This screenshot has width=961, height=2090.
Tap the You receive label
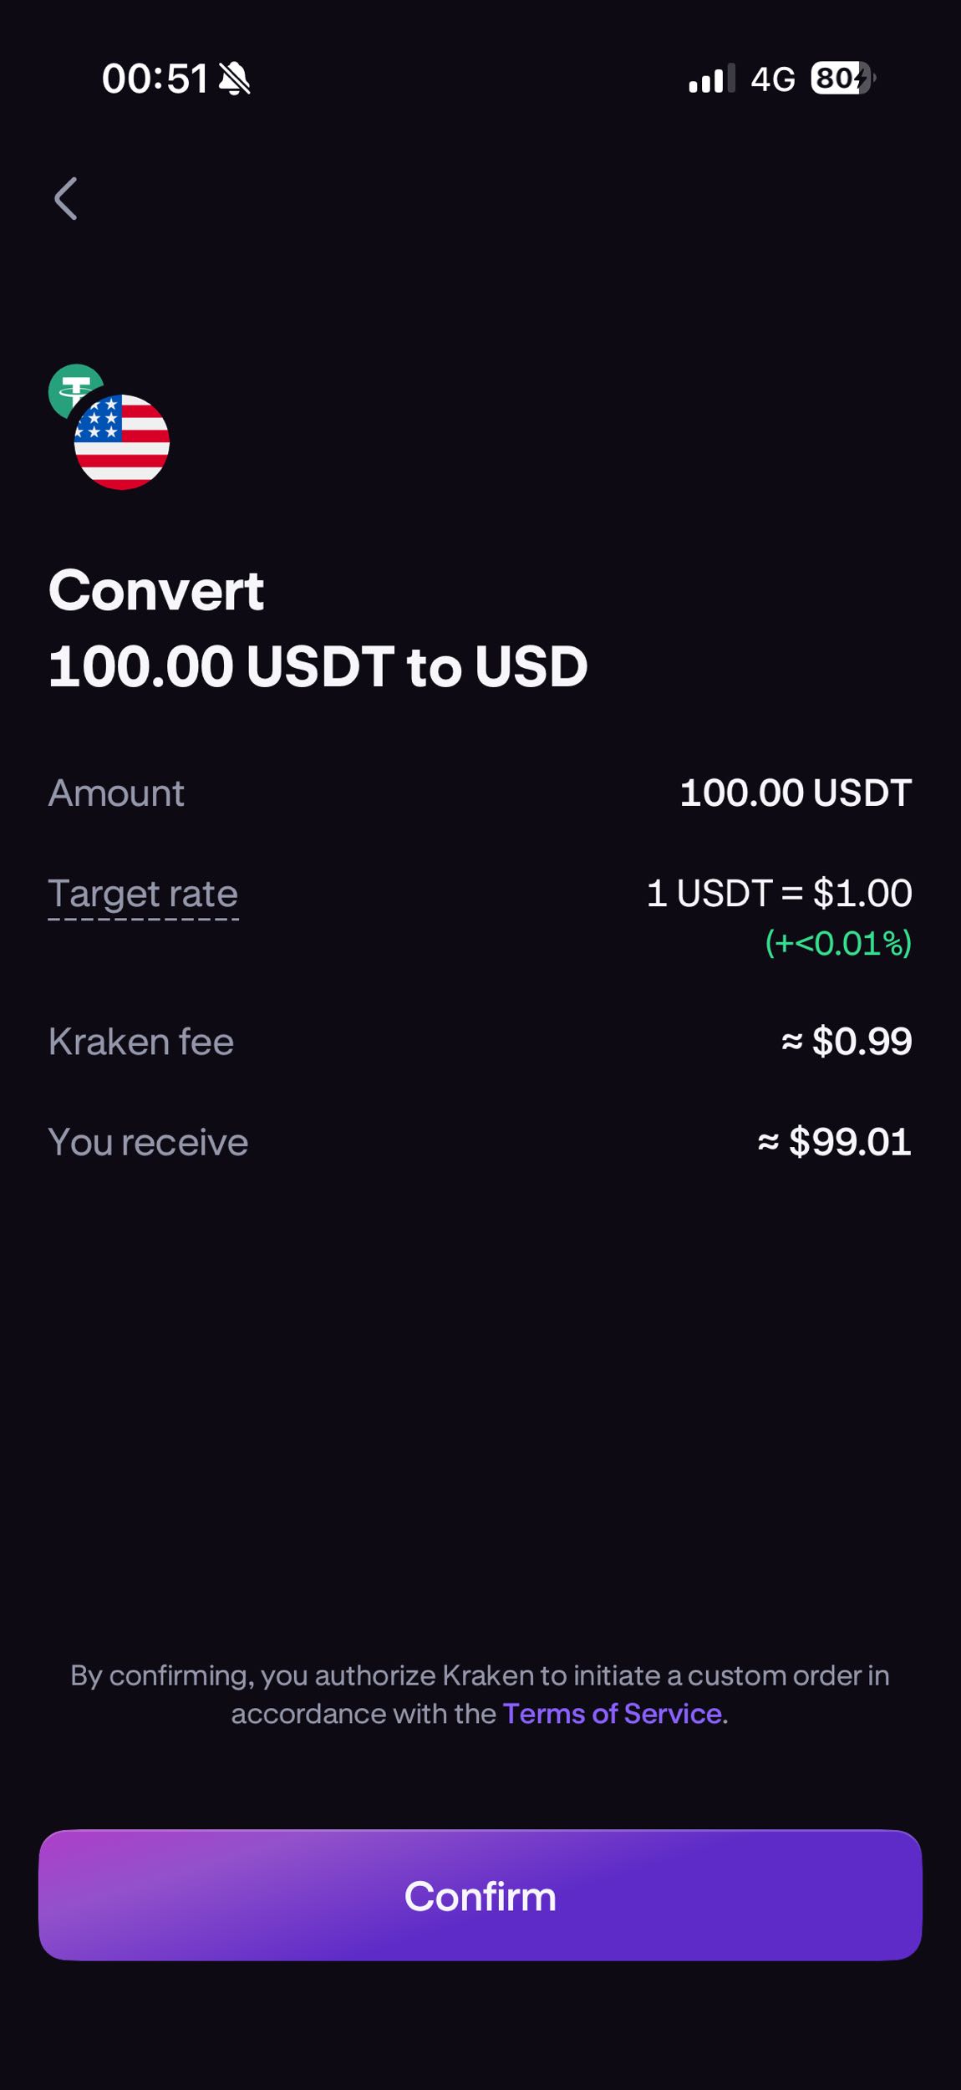click(148, 1142)
